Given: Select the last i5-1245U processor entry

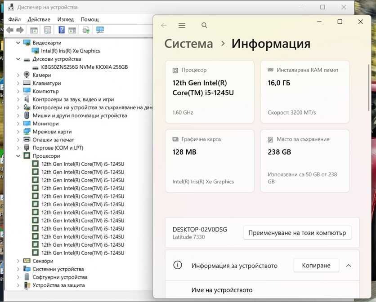Looking at the screenshot, I should 82,253.
